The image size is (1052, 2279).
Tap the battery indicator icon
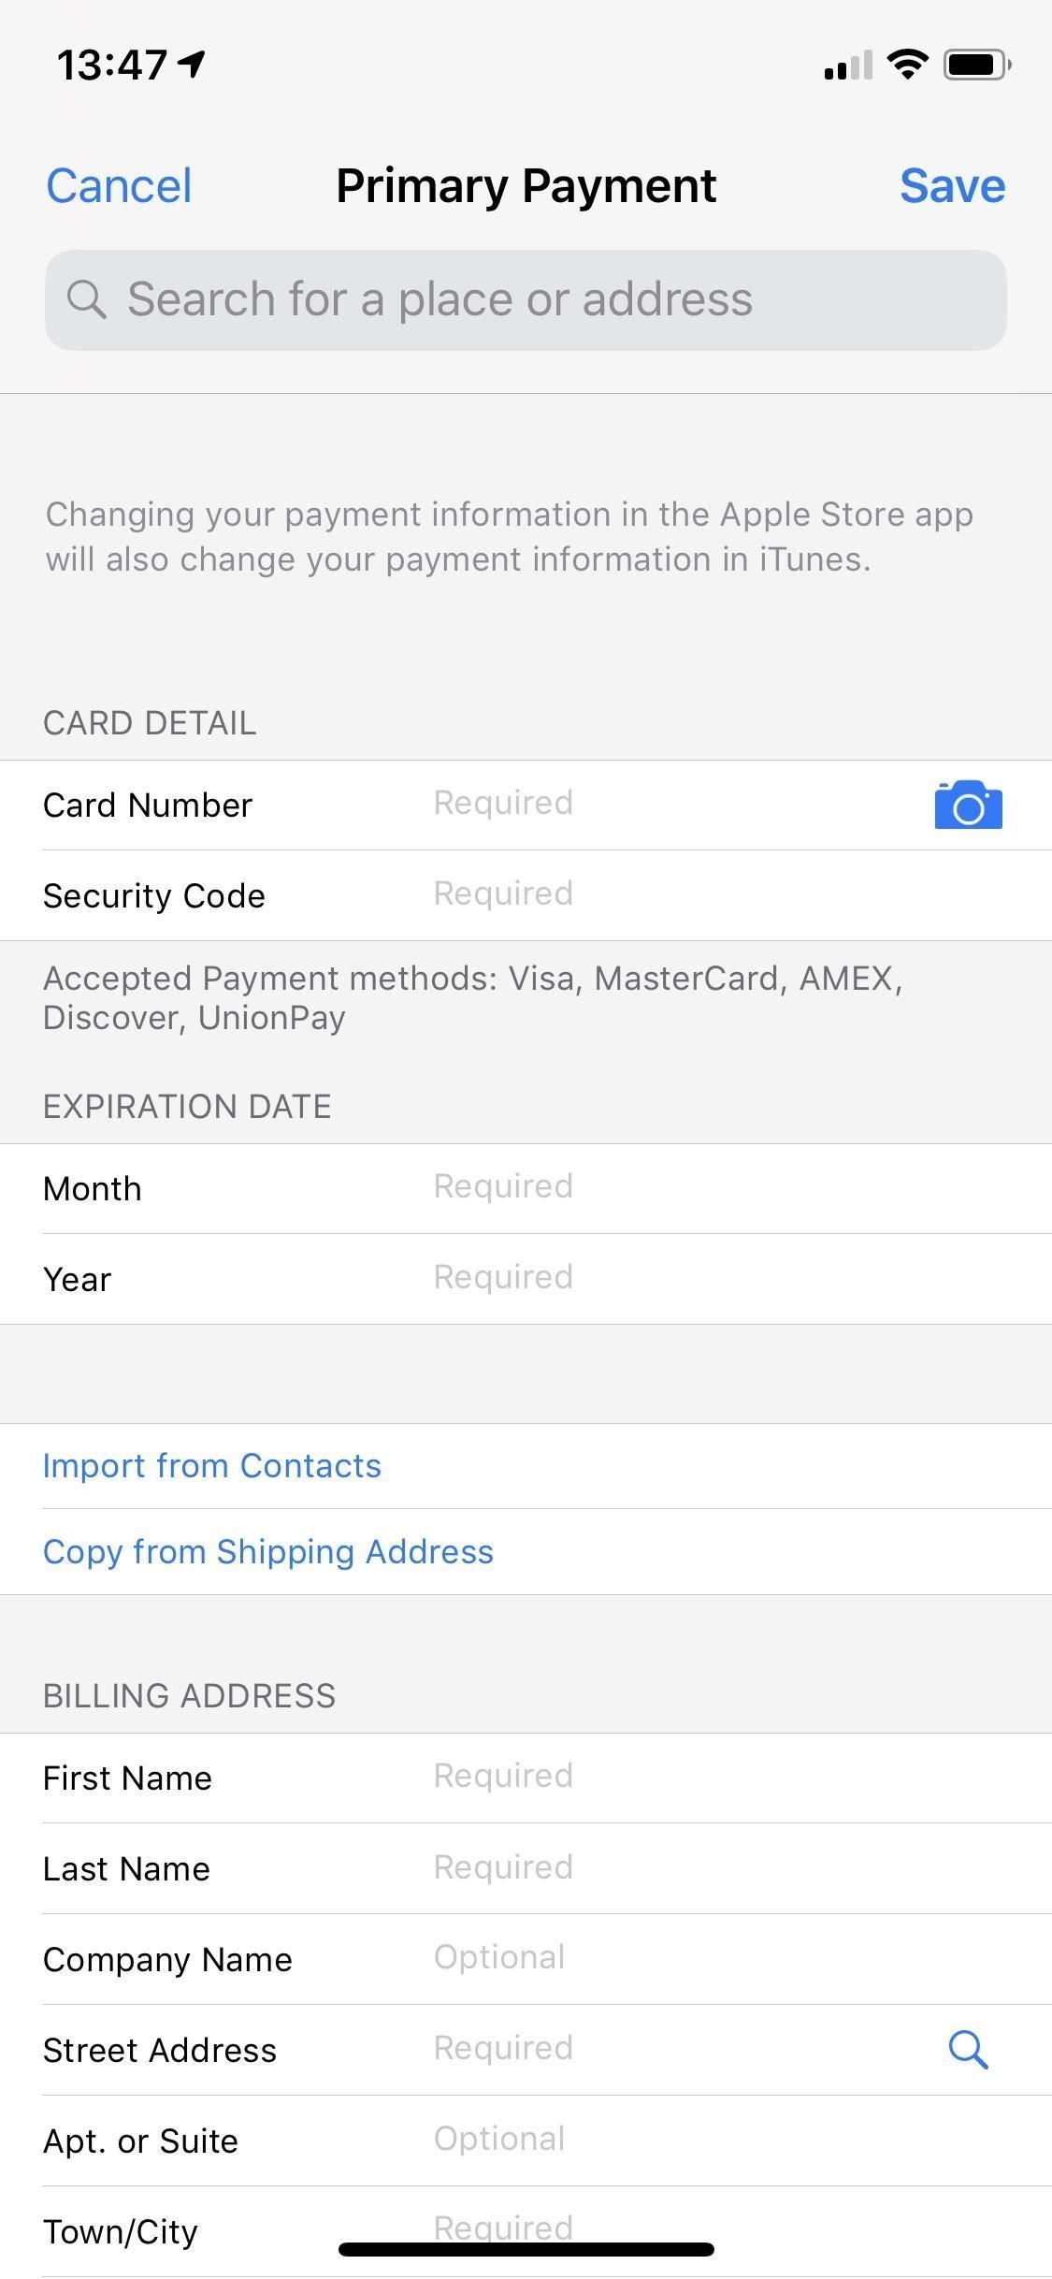click(976, 65)
